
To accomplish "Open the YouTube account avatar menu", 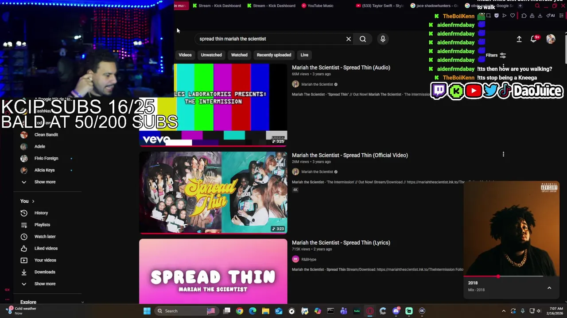I will pos(551,39).
